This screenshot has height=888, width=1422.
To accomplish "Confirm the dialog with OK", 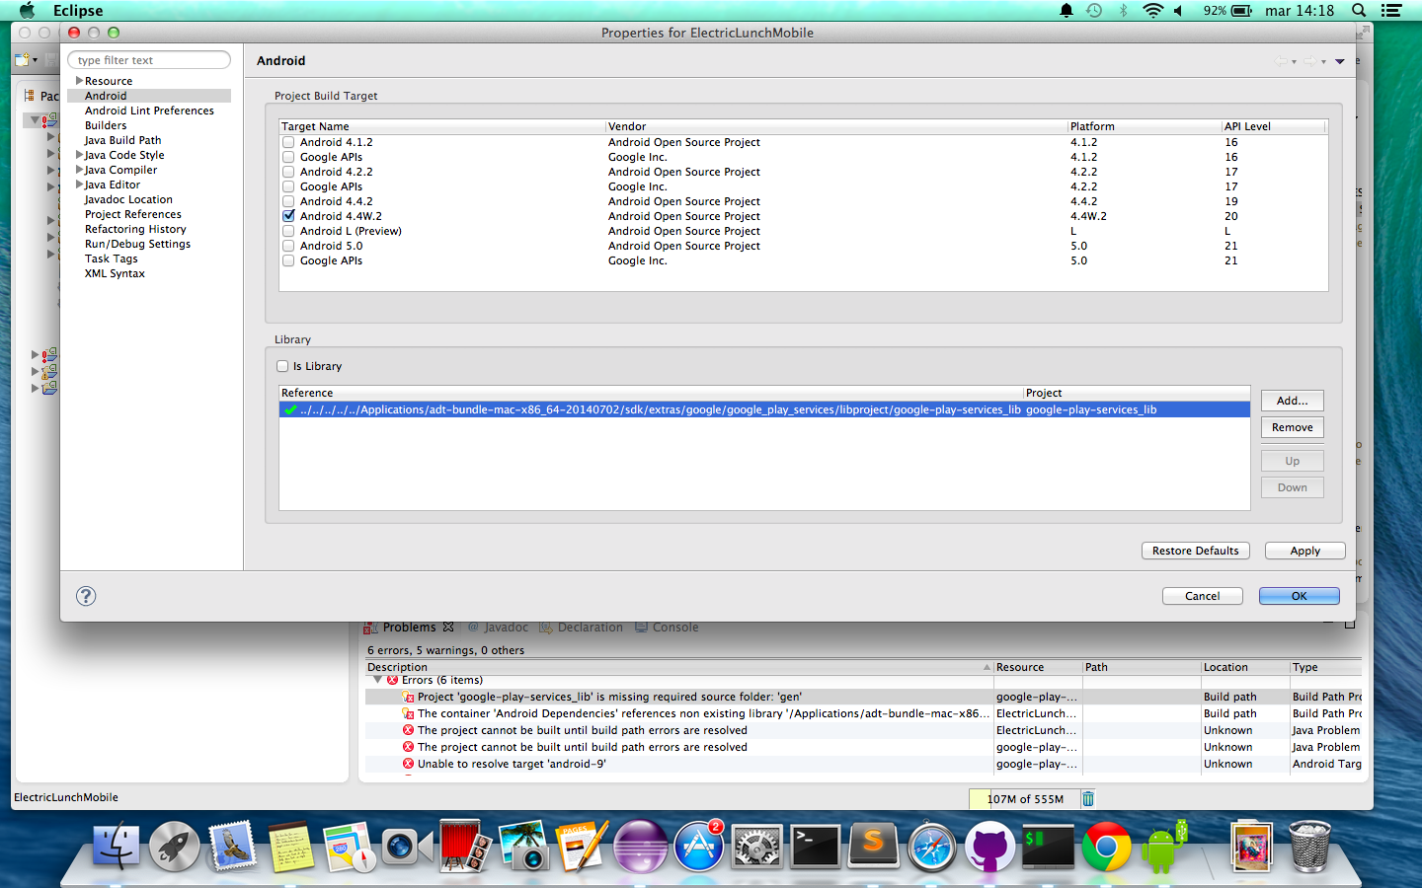I will pyautogui.click(x=1299, y=596).
